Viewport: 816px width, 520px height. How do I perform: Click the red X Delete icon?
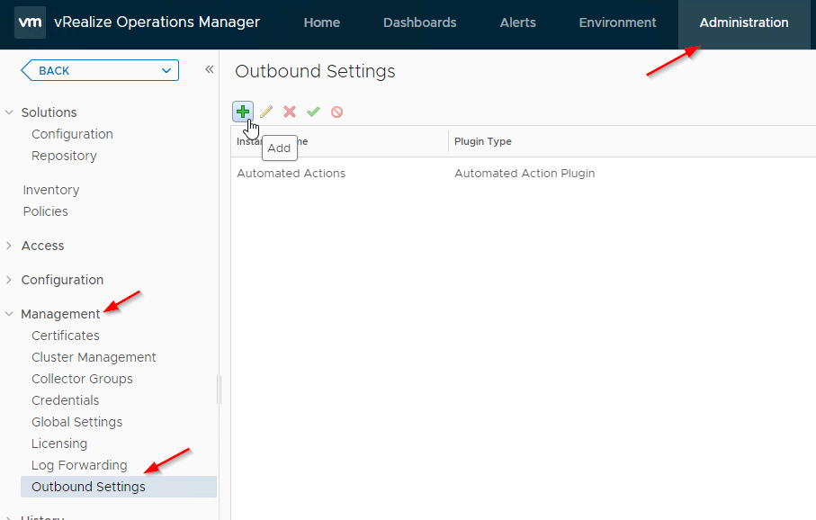click(x=290, y=112)
